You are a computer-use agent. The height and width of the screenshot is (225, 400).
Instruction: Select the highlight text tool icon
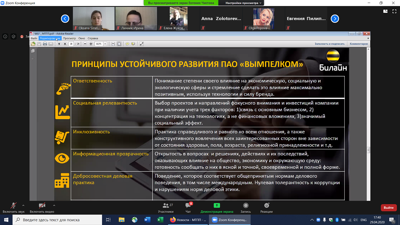coord(133,44)
